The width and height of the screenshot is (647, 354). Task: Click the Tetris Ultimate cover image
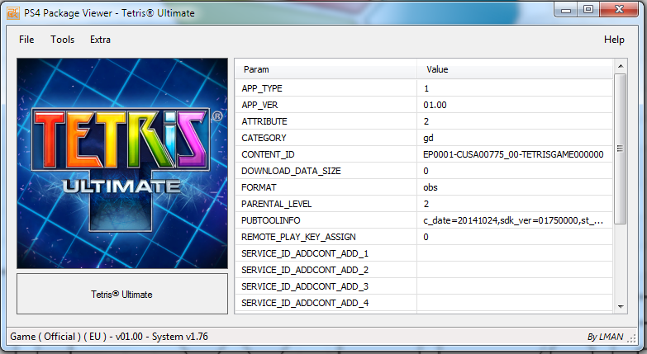(121, 163)
